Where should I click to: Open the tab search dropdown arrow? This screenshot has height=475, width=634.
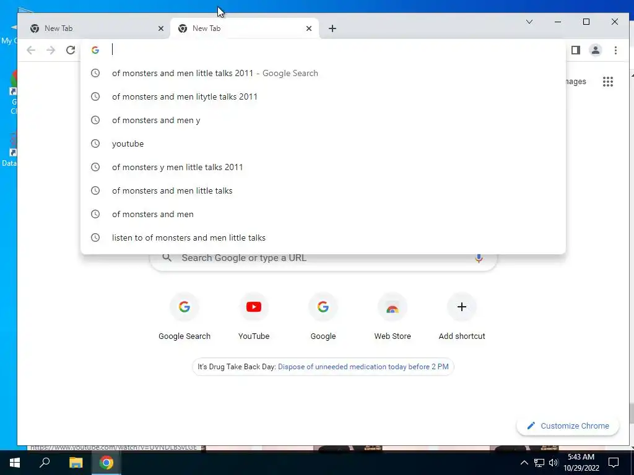coord(529,22)
